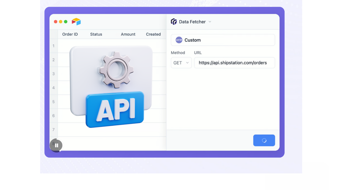Click the blue API badge graphic
This screenshot has height=190, width=362.
[115, 109]
